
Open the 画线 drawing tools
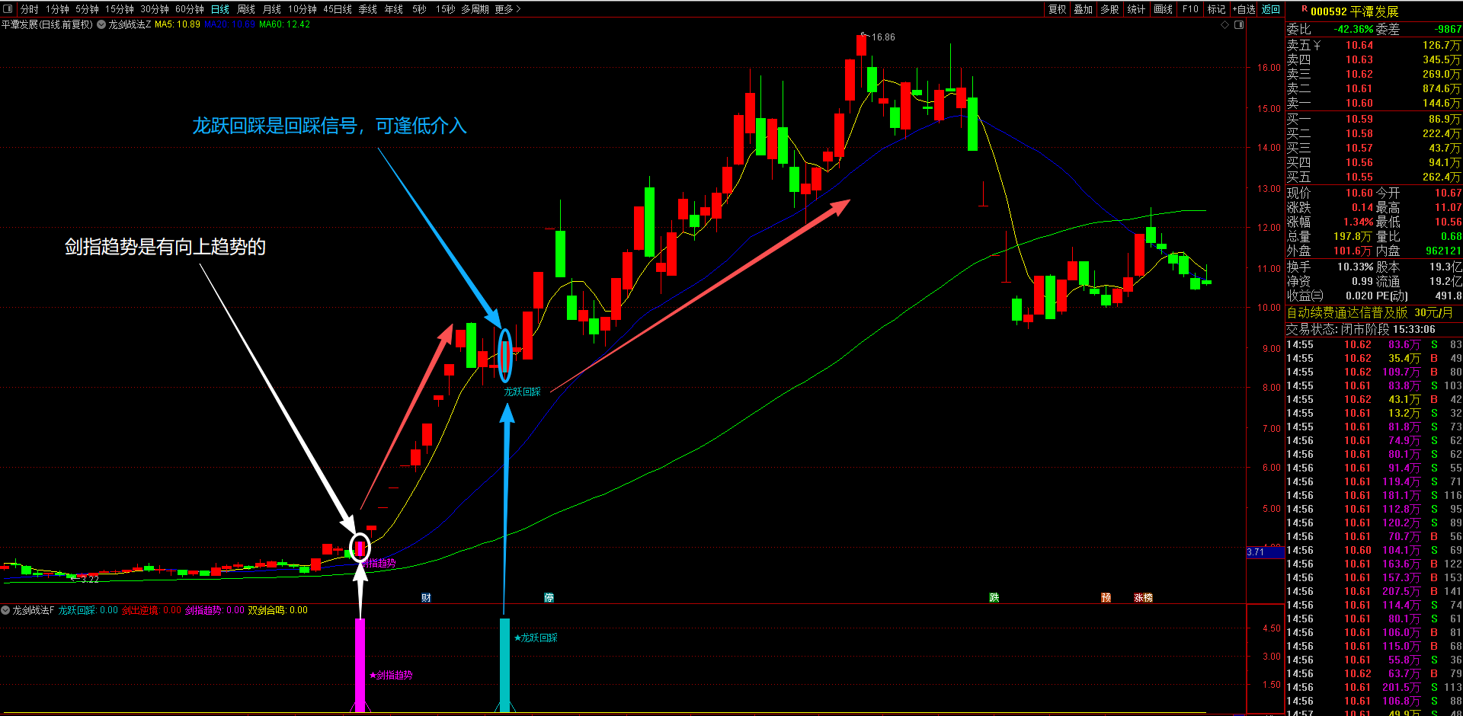point(1164,9)
